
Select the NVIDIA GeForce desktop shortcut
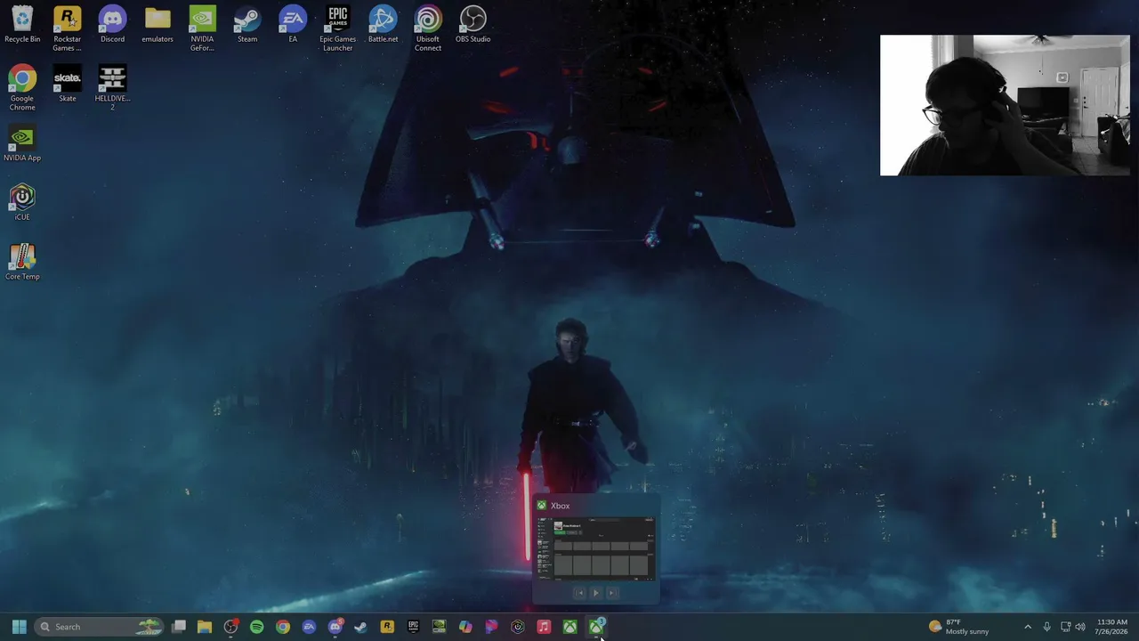tap(202, 29)
